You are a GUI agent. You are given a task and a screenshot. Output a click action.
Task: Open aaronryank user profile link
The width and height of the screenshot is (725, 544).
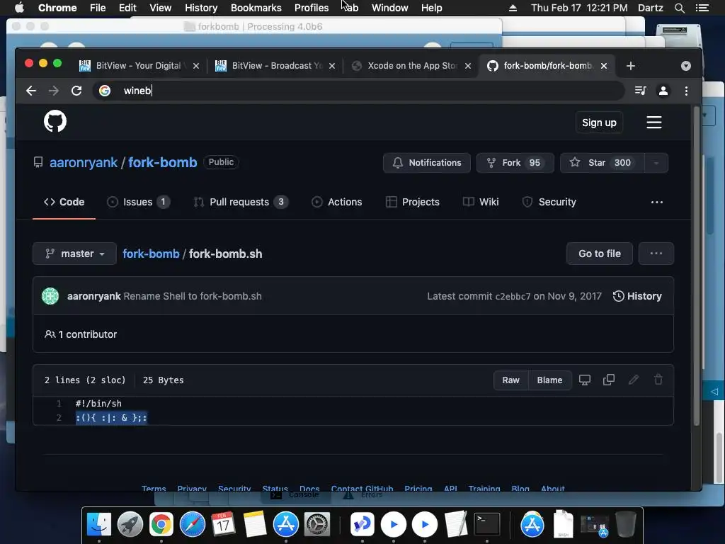click(84, 162)
